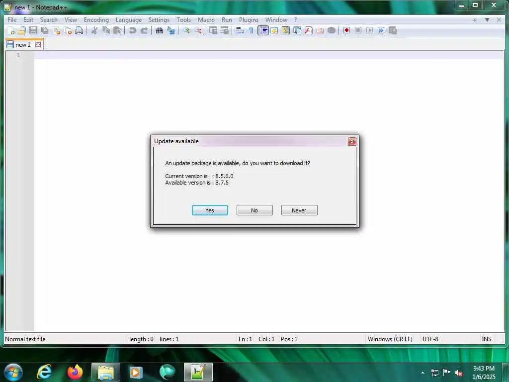Click Never in the update dialog
This screenshot has width=509, height=382.
(299, 210)
